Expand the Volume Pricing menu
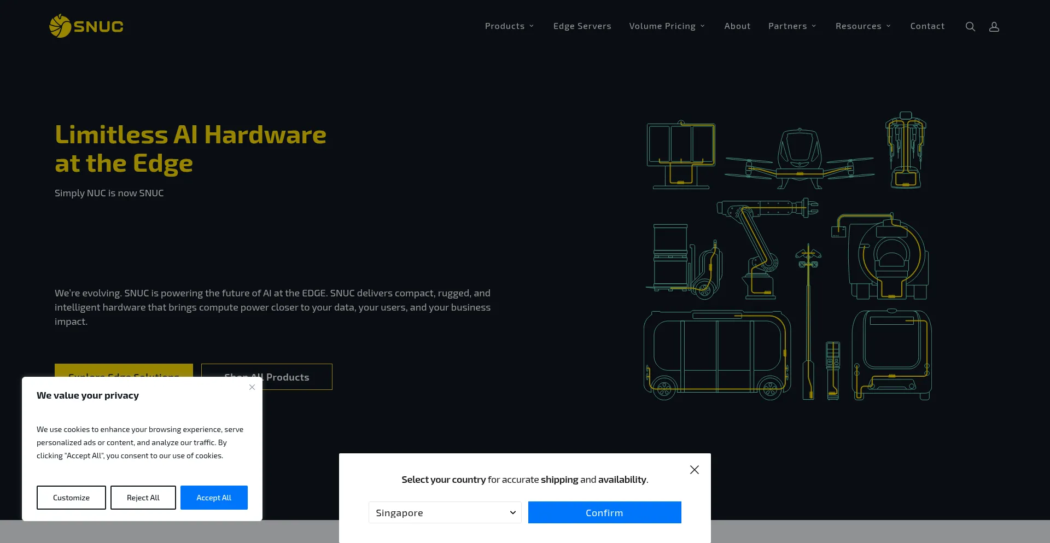The width and height of the screenshot is (1050, 543). [667, 26]
